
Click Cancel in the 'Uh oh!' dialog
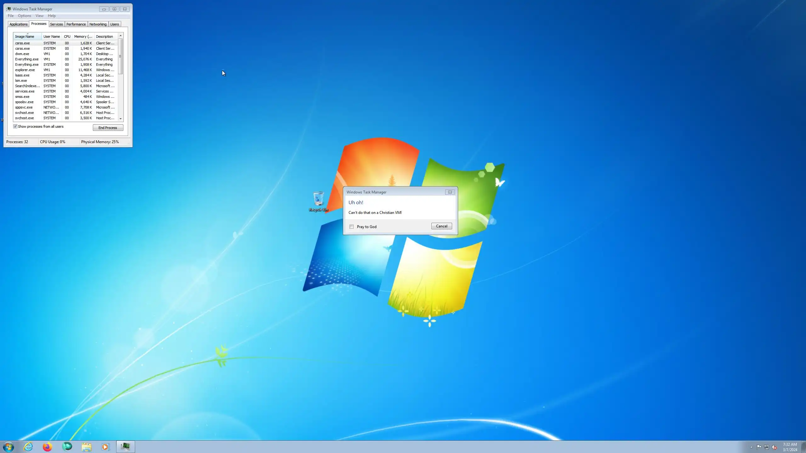[x=441, y=226]
